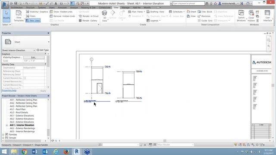Select A8.2 - Exterior Renderings sheet
The height and width of the screenshot is (155, 276).
click(22, 128)
